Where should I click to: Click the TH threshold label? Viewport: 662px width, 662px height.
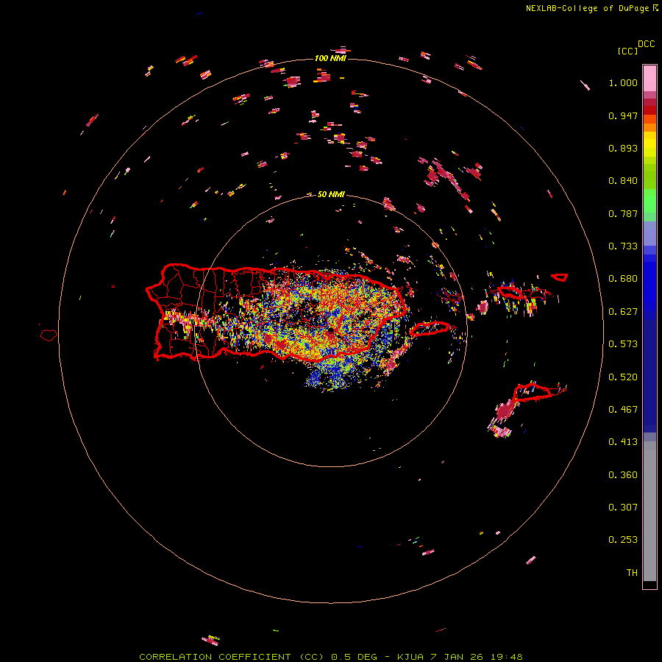(632, 573)
